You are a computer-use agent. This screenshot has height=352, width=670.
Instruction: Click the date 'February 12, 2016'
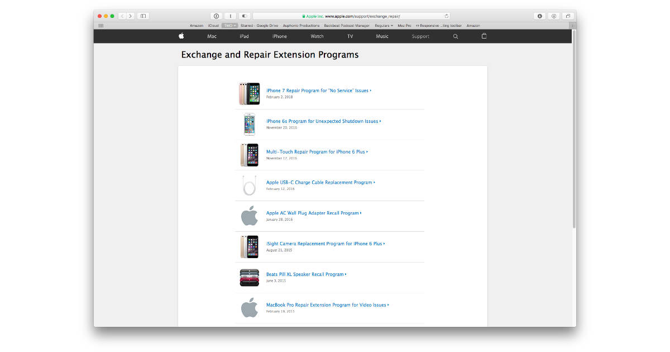(x=280, y=189)
